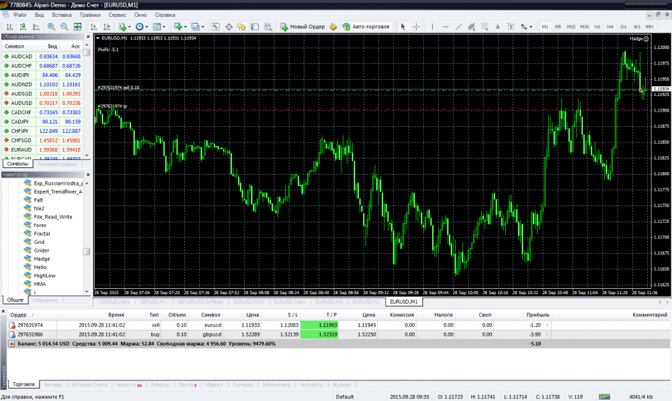Image resolution: width=672 pixels, height=401 pixels.
Task: Draw a vertical line tool
Action: pos(432,27)
